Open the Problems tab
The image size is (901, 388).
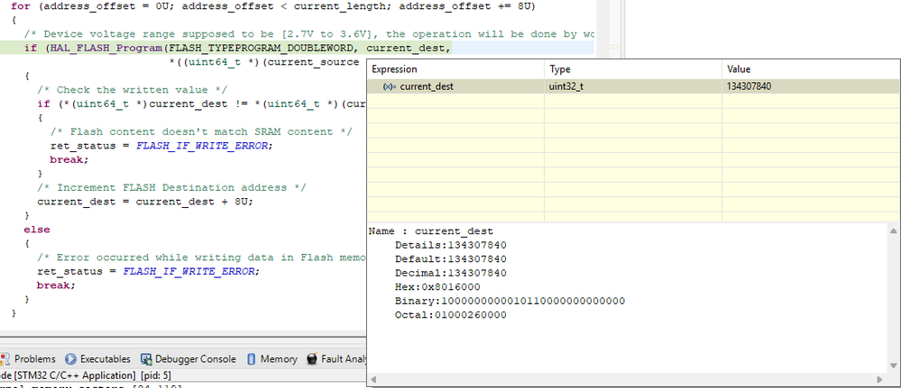click(29, 359)
